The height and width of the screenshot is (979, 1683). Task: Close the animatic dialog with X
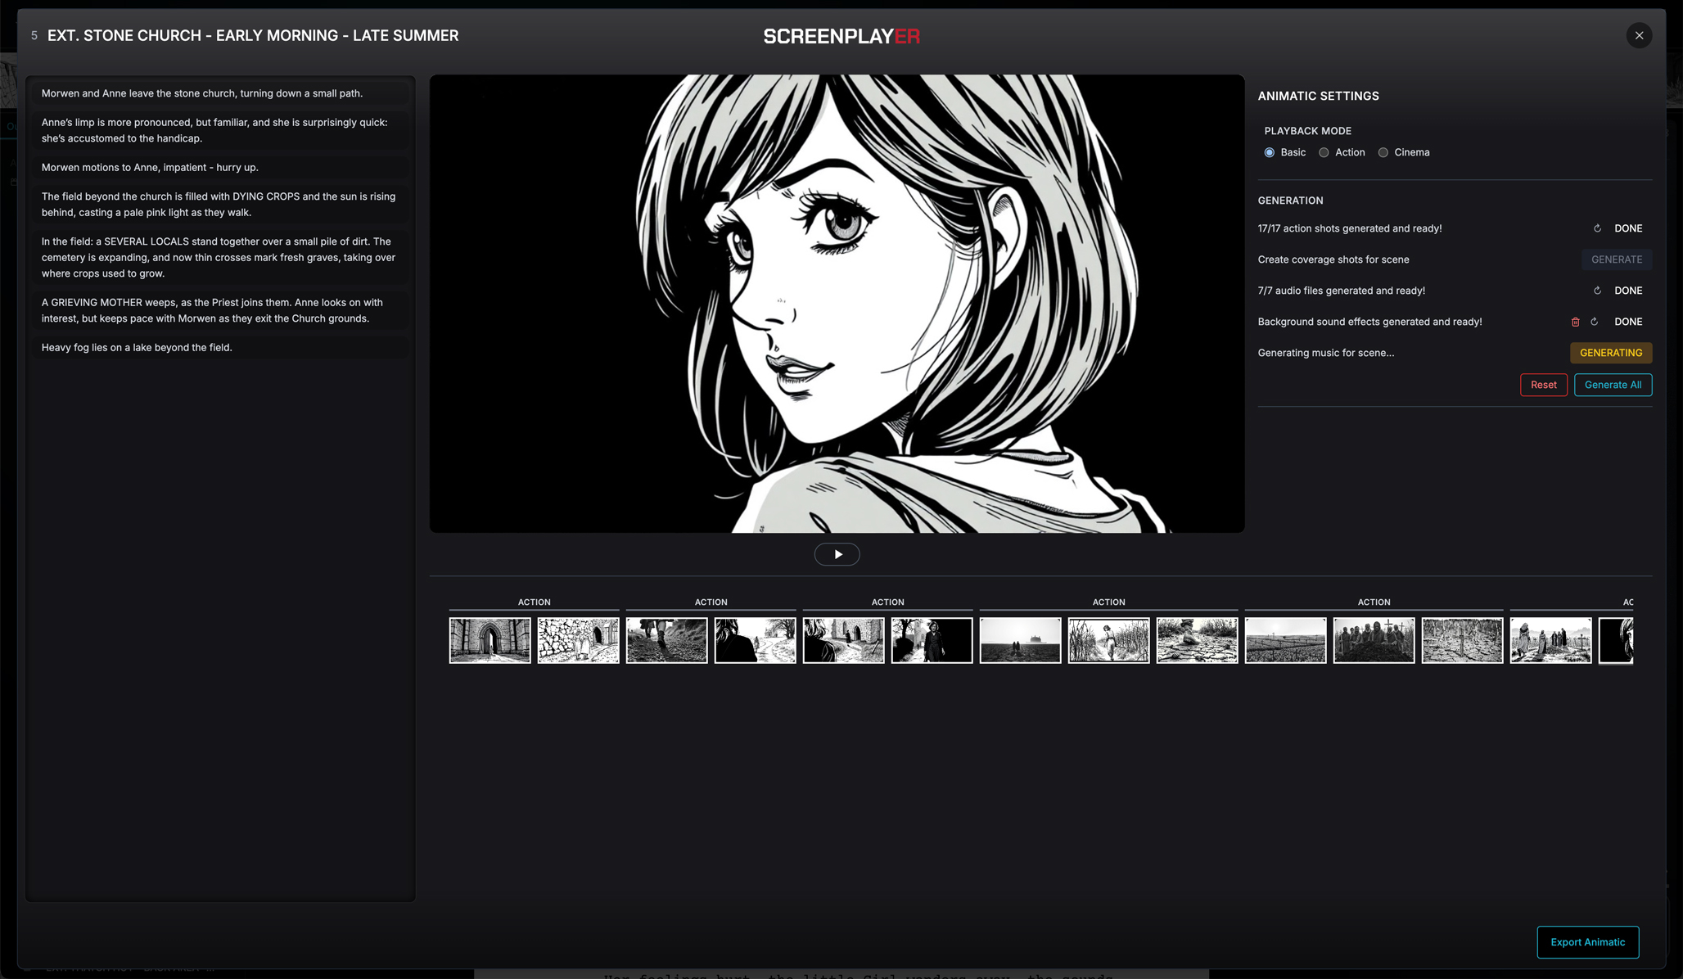click(1639, 35)
